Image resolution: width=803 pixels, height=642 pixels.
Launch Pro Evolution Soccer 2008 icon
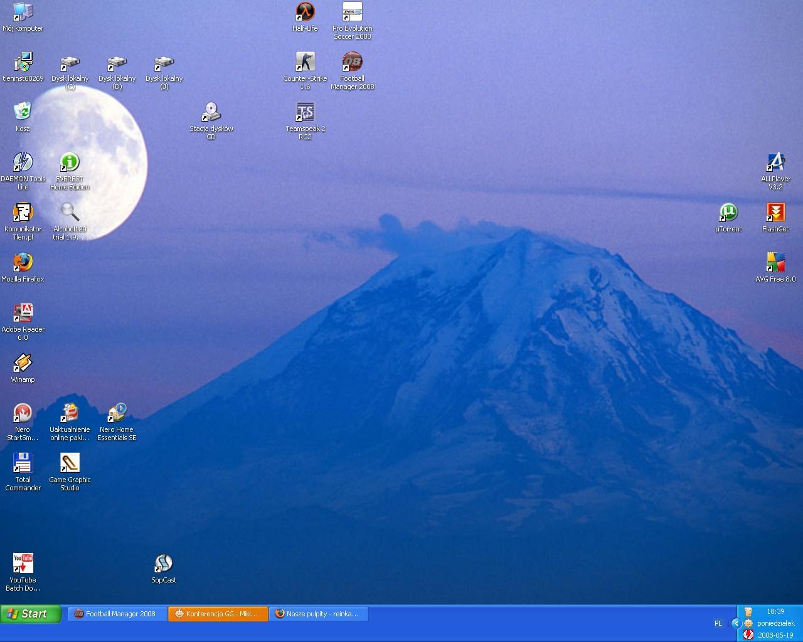352,21
